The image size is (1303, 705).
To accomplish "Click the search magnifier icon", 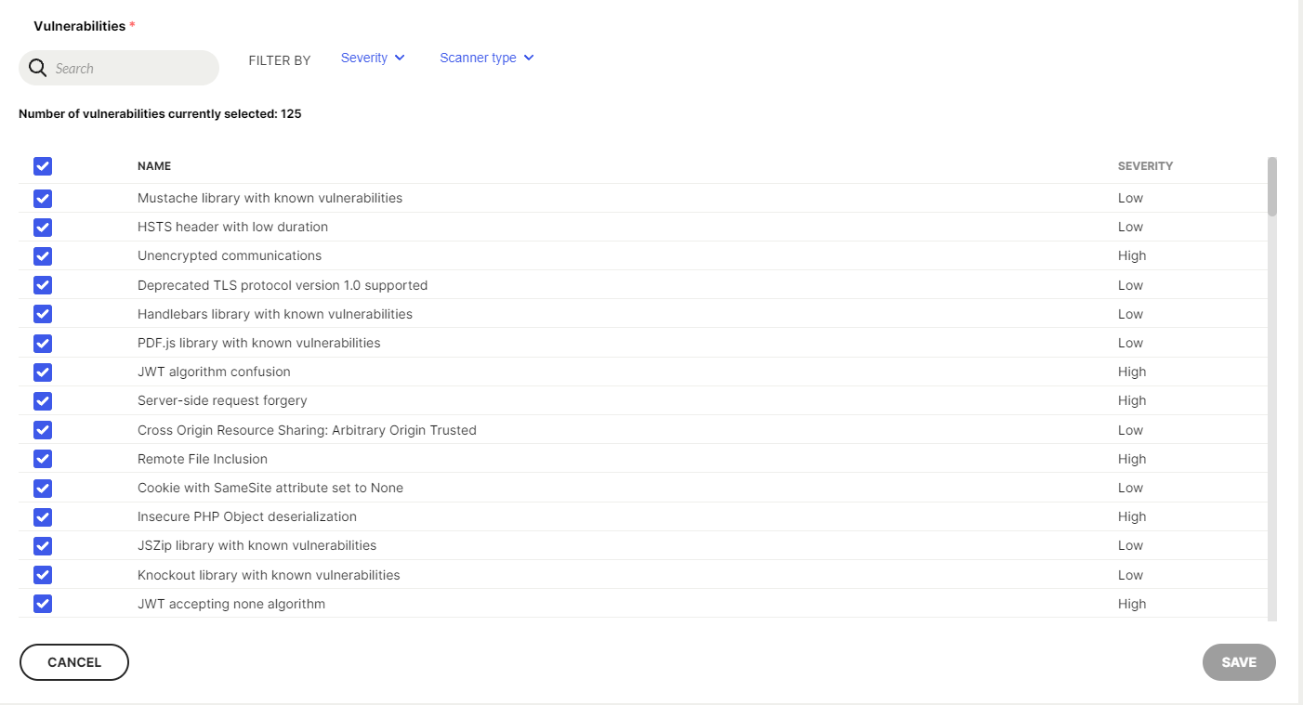I will point(37,68).
